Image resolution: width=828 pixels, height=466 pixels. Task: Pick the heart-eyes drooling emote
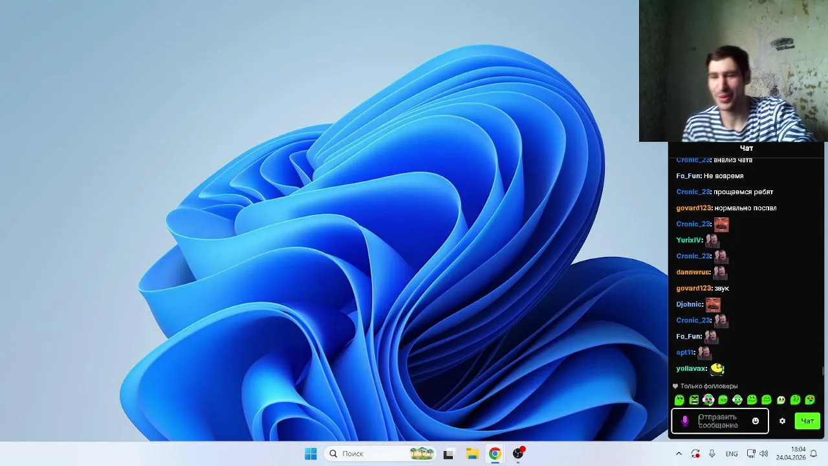pyautogui.click(x=810, y=400)
